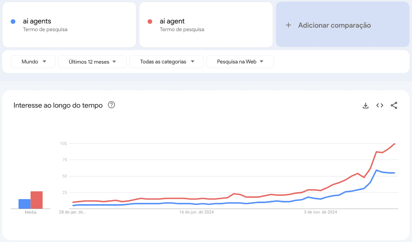The width and height of the screenshot is (412, 242).
Task: Click the blue dot beside ai agents
Action: pos(13,21)
